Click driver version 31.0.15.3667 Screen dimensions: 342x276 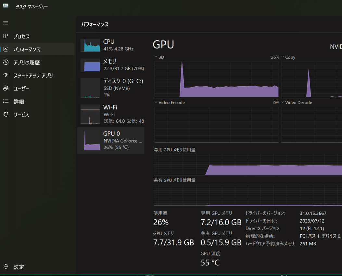pos(313,213)
